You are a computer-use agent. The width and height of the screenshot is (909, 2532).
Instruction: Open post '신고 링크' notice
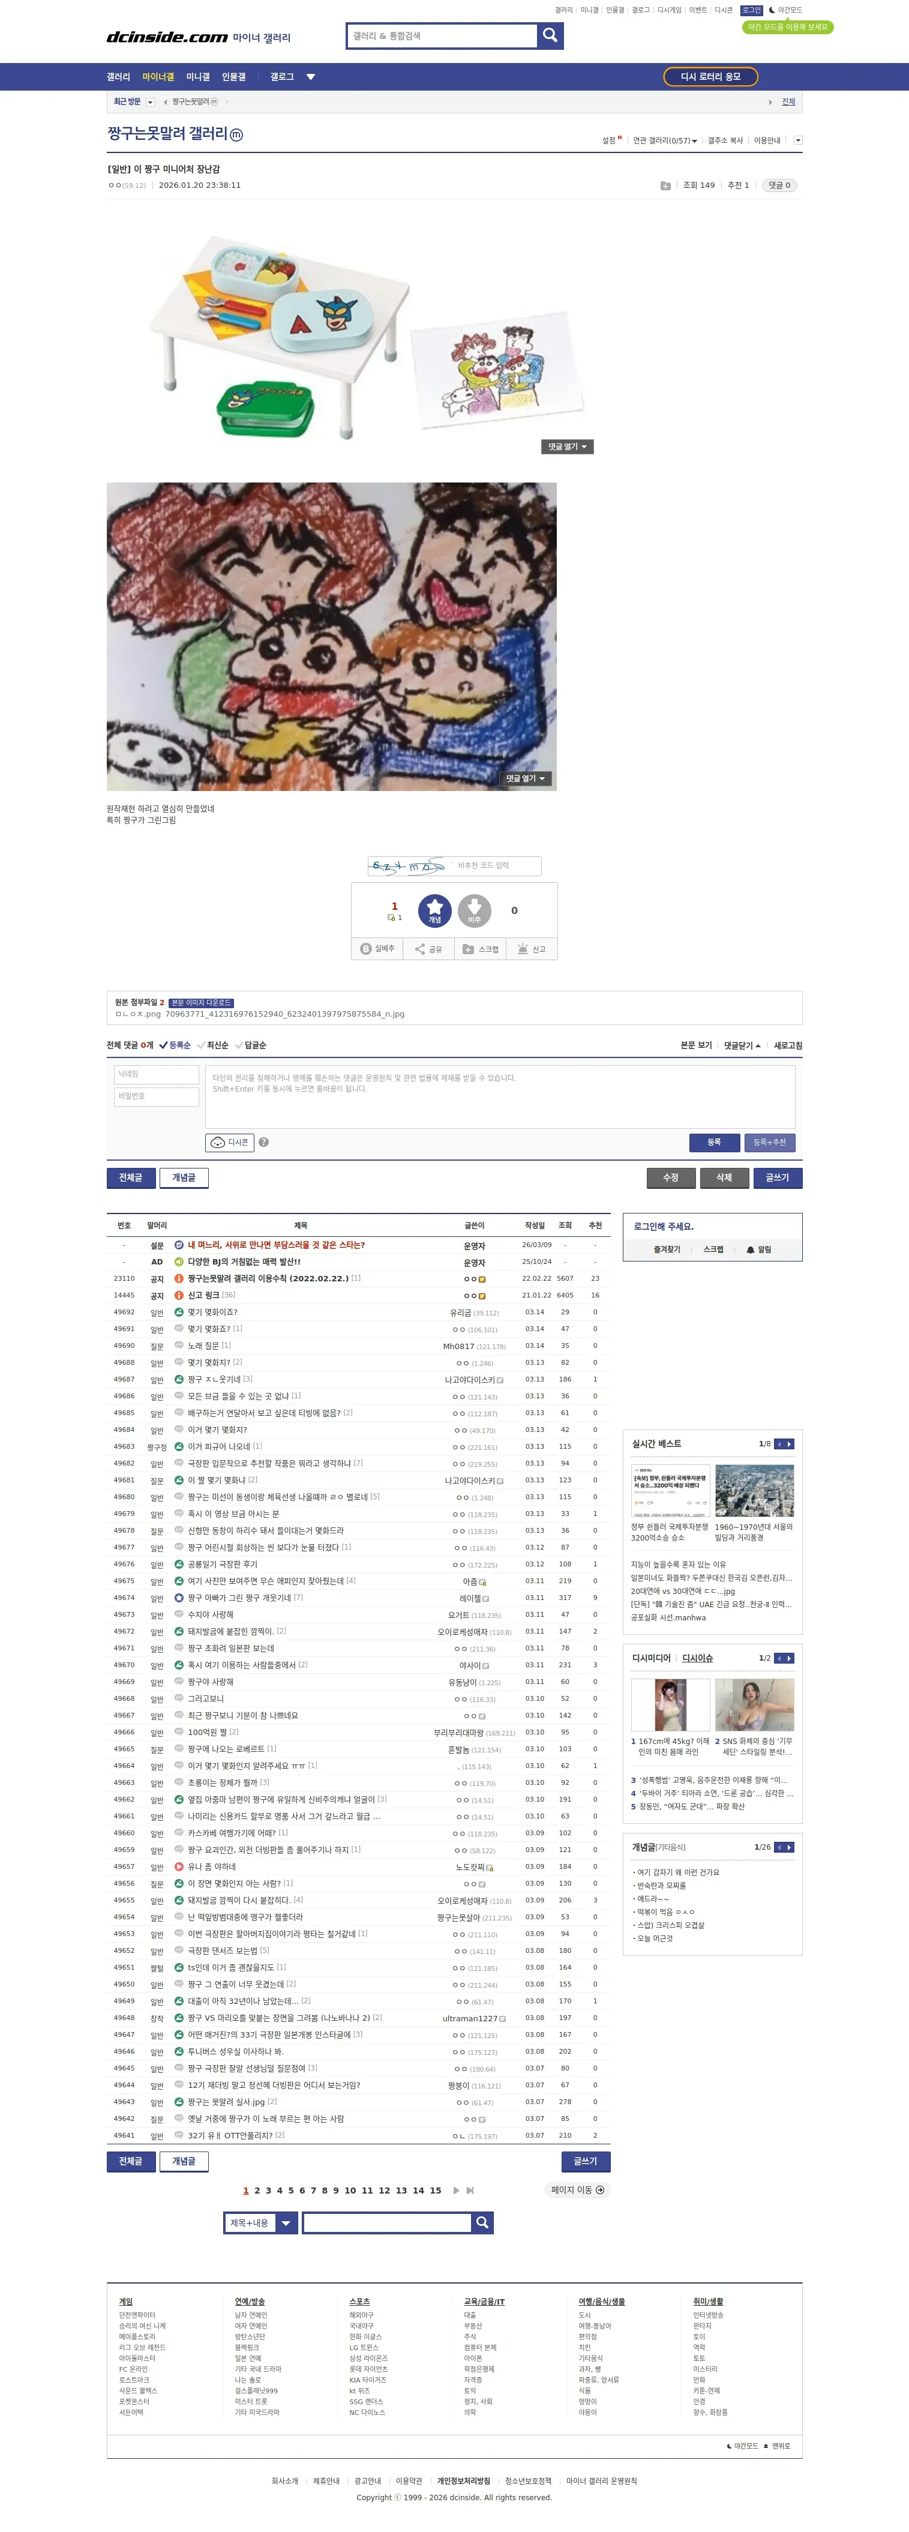(x=205, y=1296)
